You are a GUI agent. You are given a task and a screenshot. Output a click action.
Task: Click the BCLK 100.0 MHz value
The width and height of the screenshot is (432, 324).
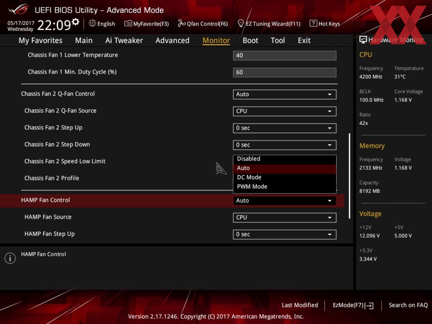(x=371, y=100)
